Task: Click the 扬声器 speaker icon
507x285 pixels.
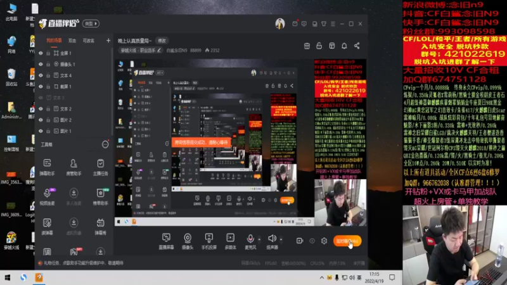Action: [272, 239]
